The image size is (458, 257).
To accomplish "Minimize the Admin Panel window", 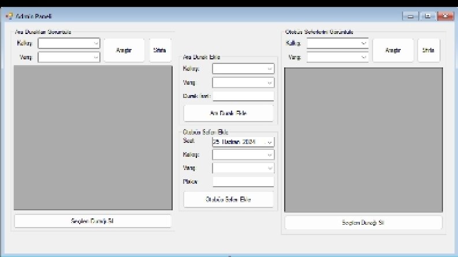I will tap(411, 16).
